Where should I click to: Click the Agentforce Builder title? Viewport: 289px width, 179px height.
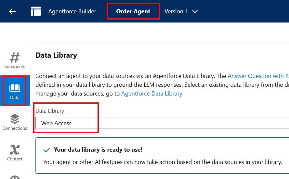click(x=72, y=11)
